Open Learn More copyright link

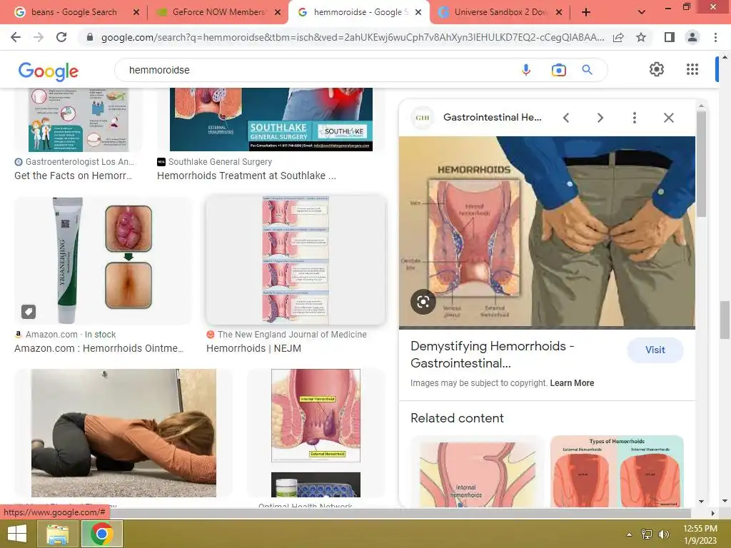pyautogui.click(x=572, y=383)
